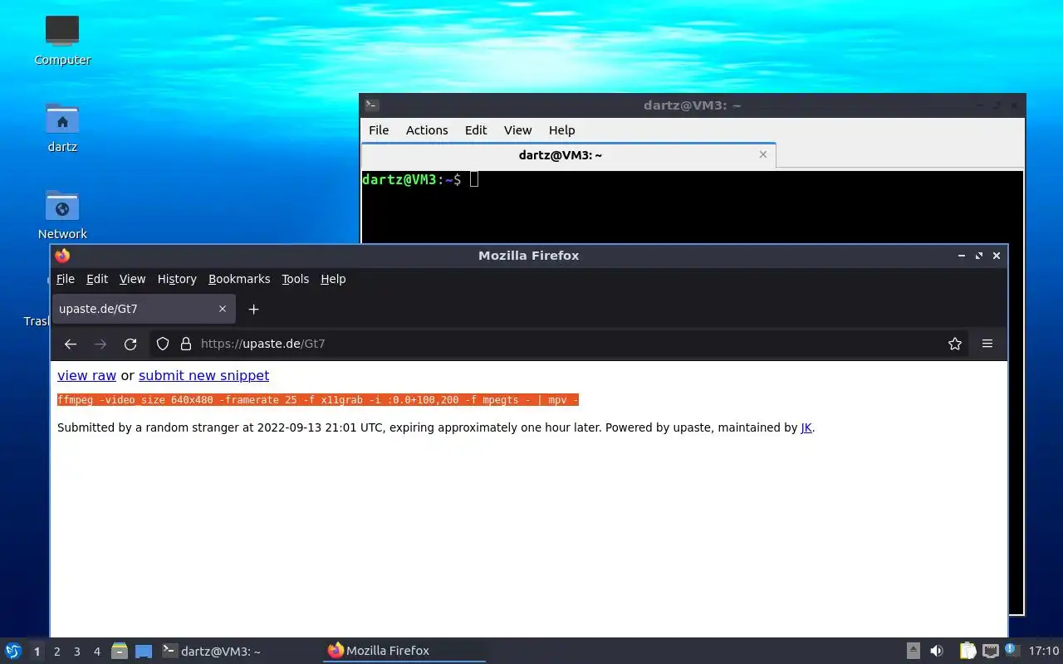Open a new Firefox tab
The height and width of the screenshot is (664, 1063).
pyautogui.click(x=254, y=309)
